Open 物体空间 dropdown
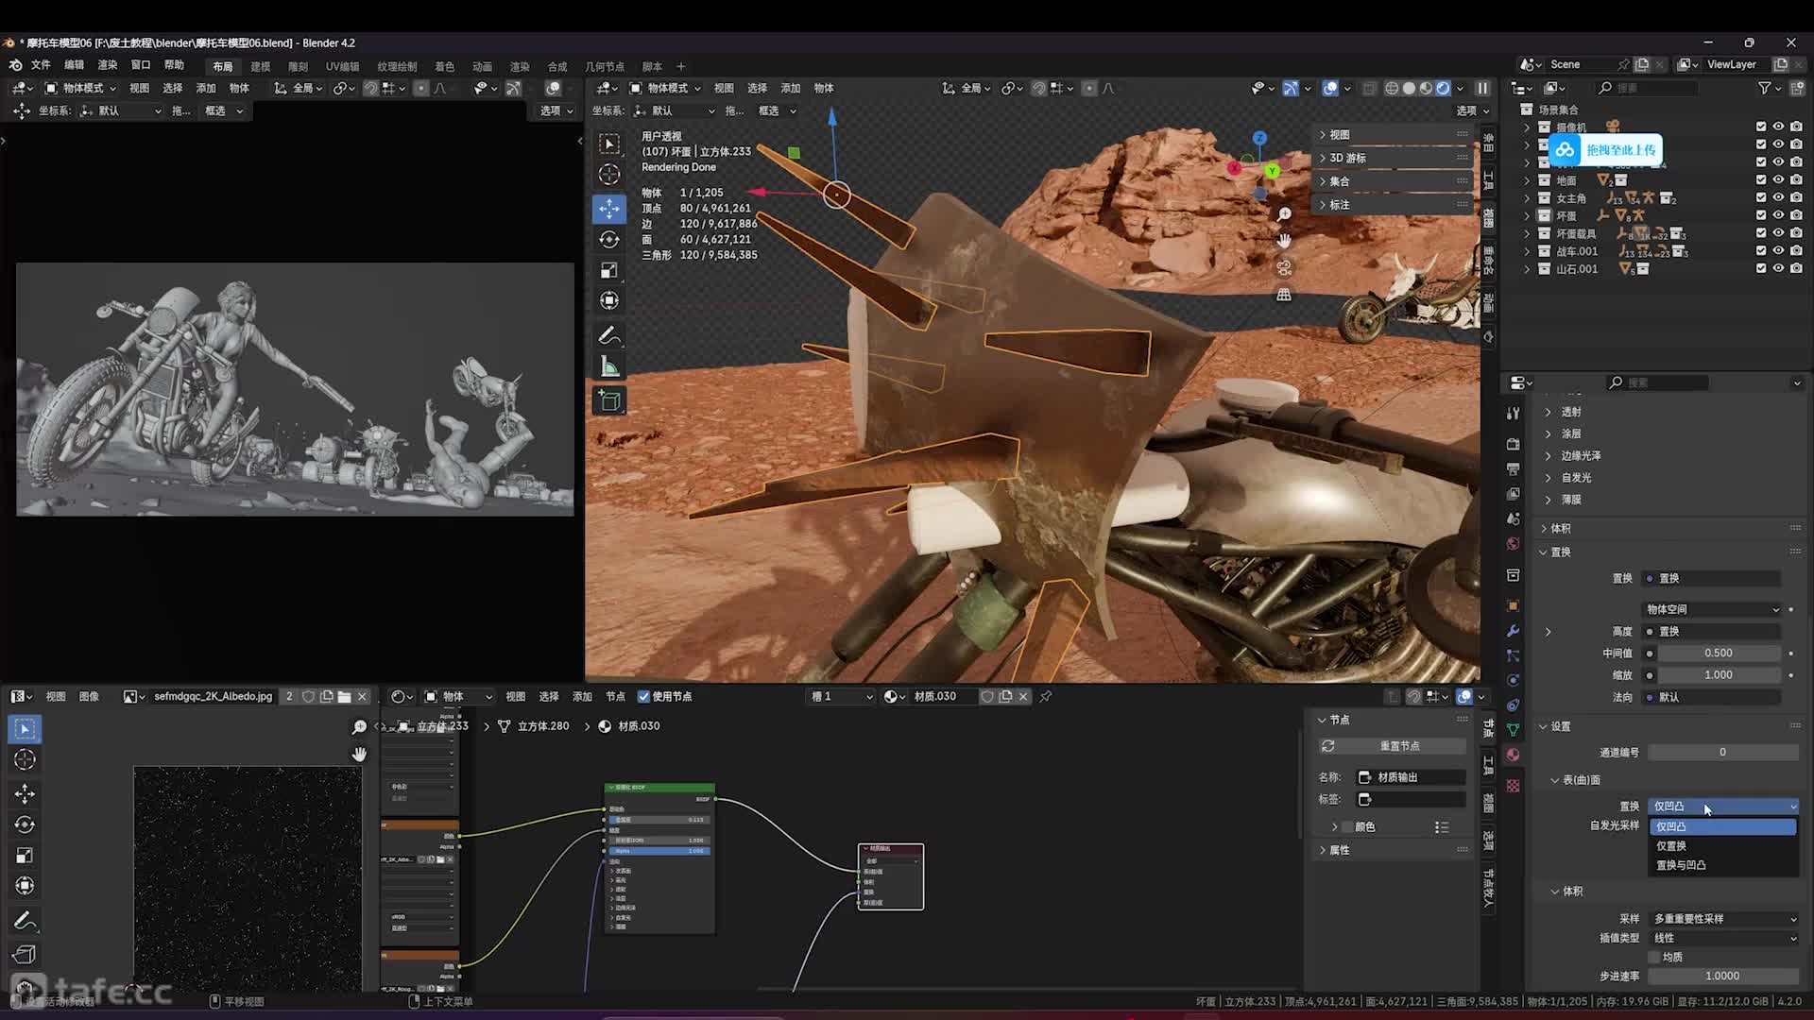This screenshot has width=1814, height=1020. 1711,609
